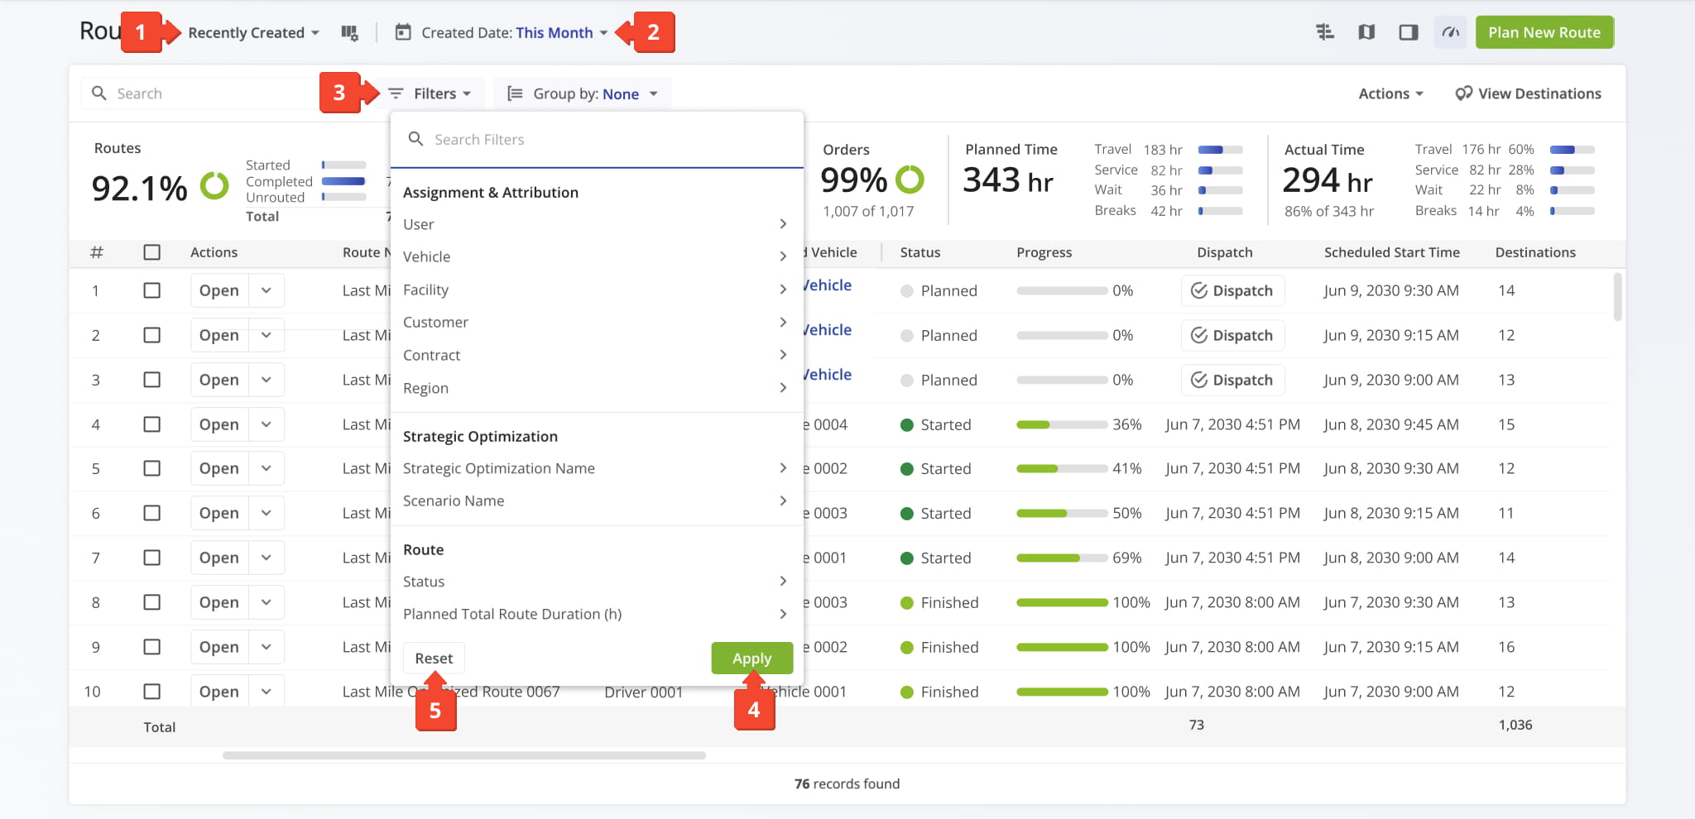
Task: Click the Started status dot in row 4
Action: pyautogui.click(x=907, y=425)
